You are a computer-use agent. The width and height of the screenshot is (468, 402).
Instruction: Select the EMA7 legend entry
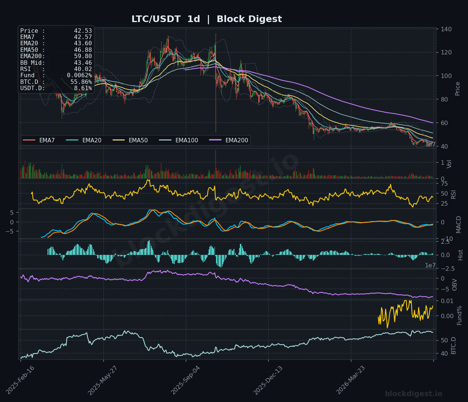pos(39,140)
